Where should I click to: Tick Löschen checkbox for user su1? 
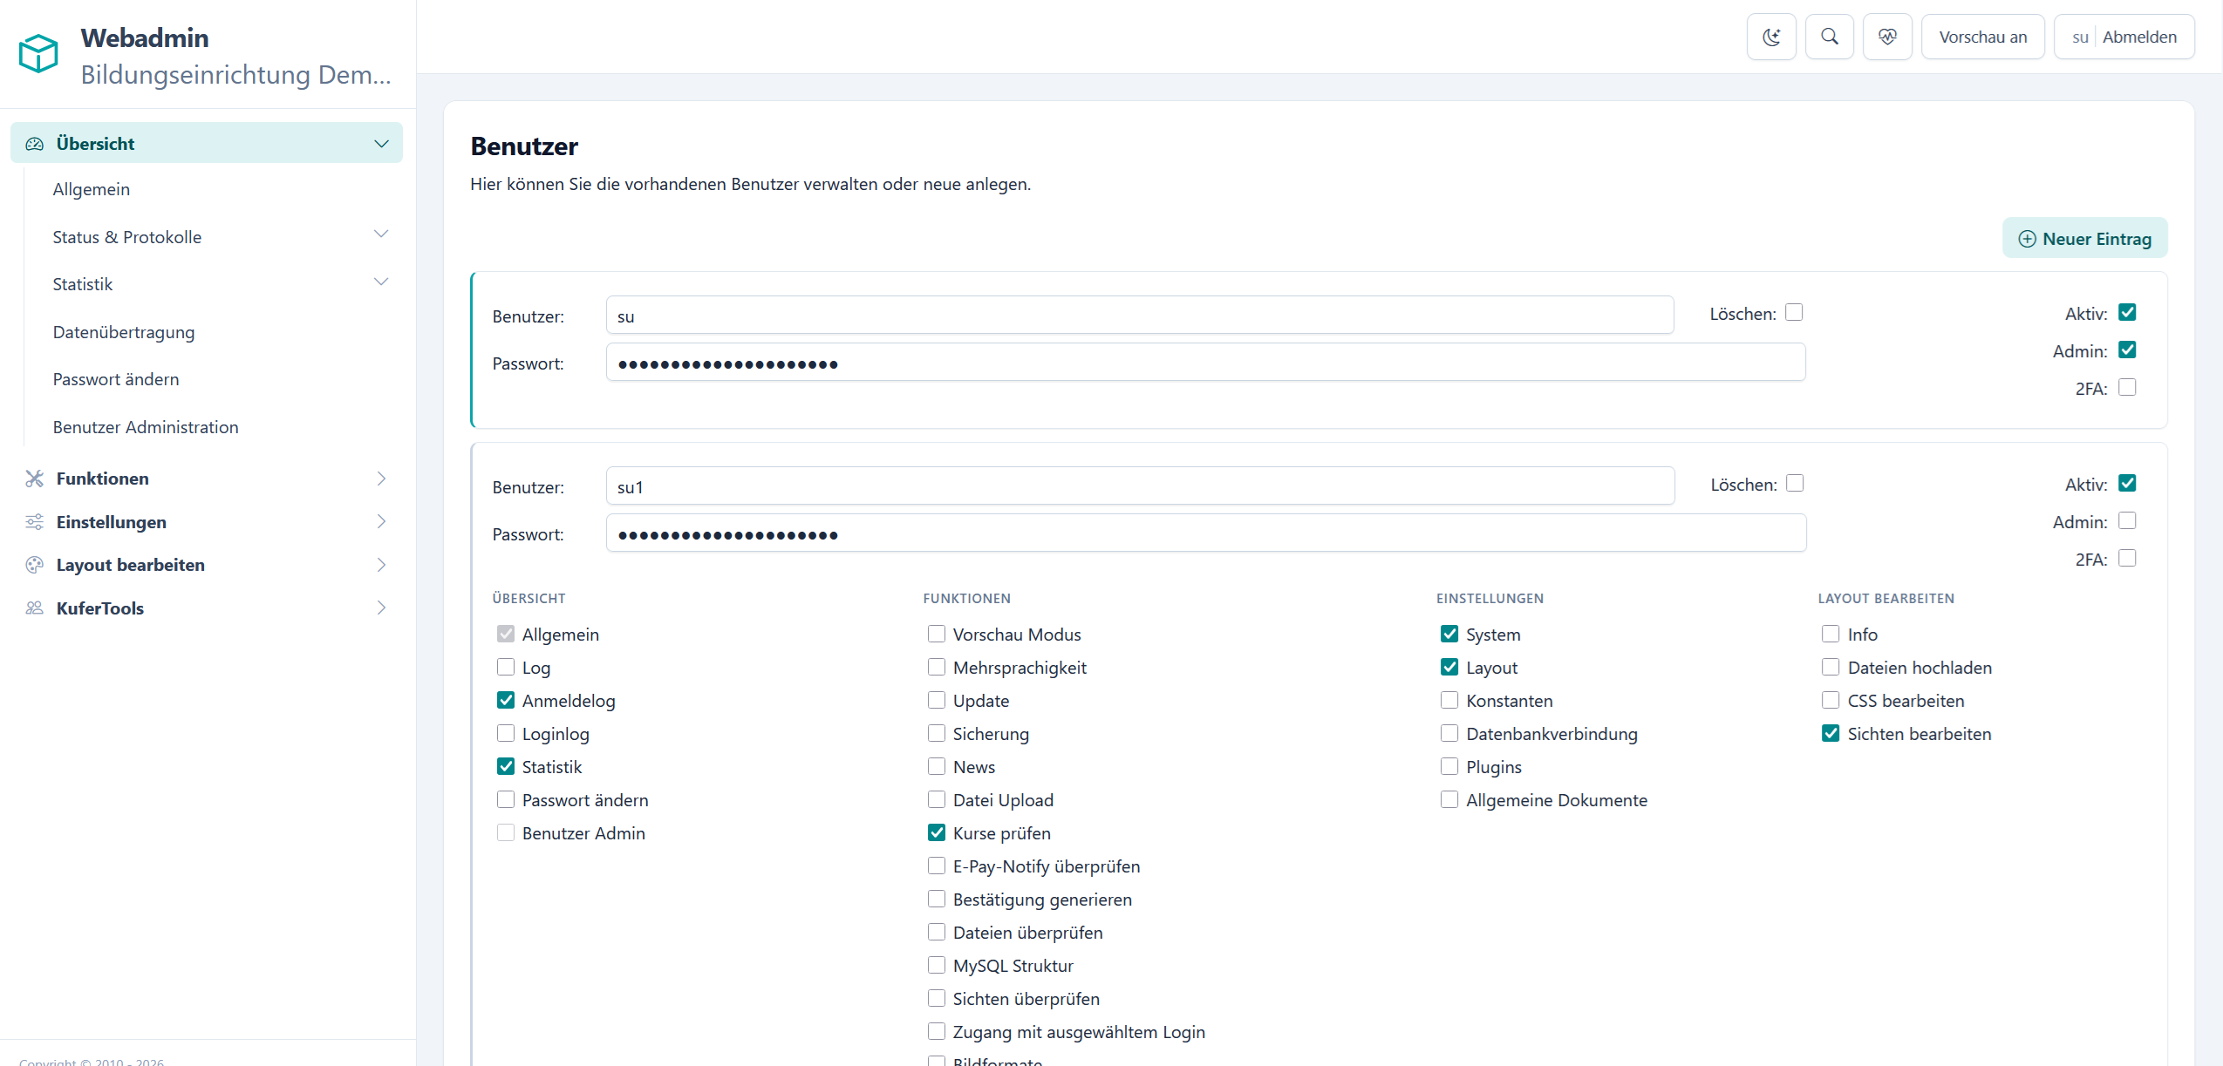pyautogui.click(x=1795, y=484)
